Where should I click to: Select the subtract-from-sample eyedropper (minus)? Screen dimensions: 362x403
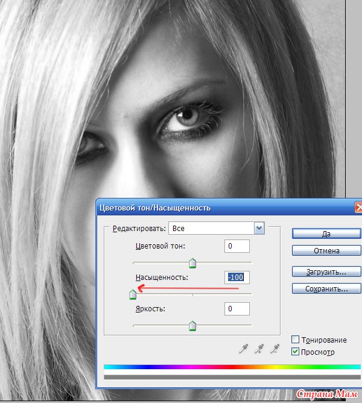pos(275,349)
